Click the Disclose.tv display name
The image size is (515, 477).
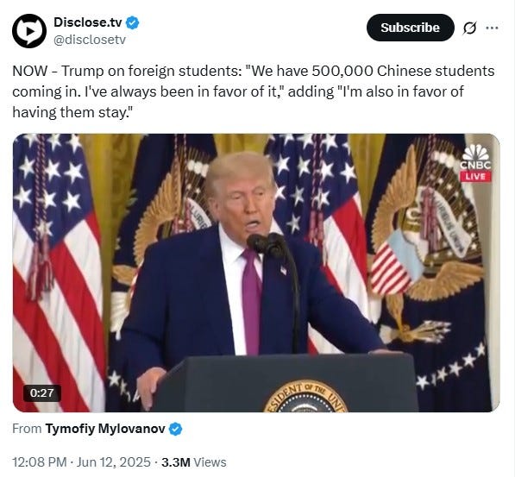click(x=88, y=22)
